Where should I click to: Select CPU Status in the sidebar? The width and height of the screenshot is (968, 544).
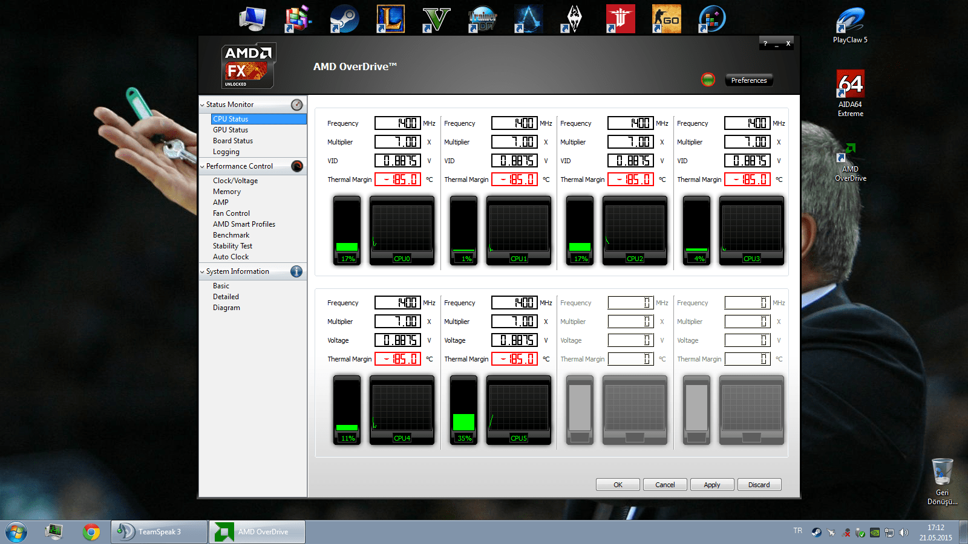pos(259,119)
